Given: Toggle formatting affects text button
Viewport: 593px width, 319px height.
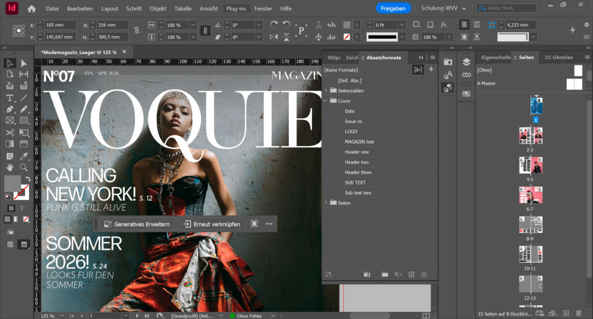Looking at the screenshot, I should (x=22, y=208).
